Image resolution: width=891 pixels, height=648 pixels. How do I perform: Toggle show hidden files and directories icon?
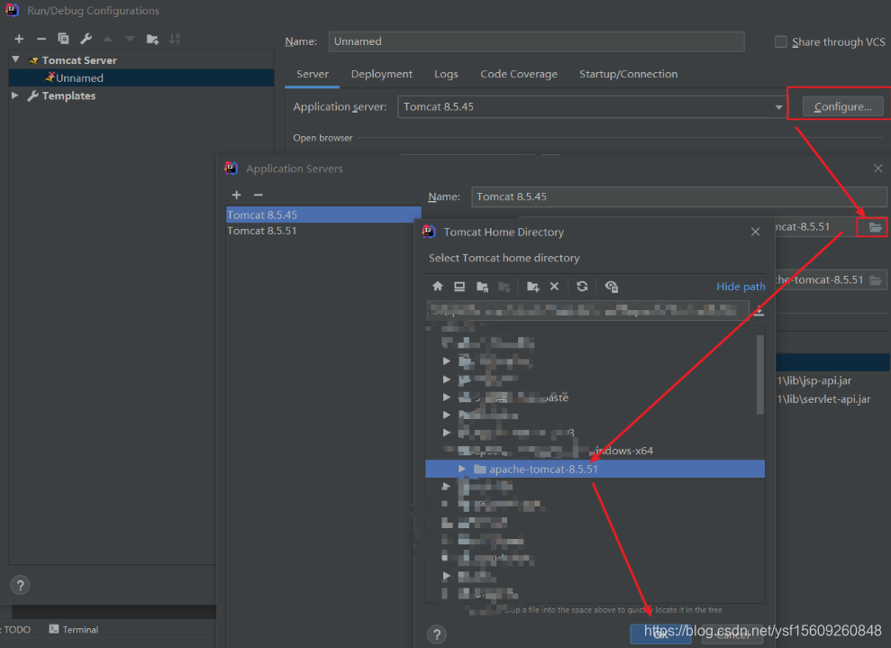(612, 287)
